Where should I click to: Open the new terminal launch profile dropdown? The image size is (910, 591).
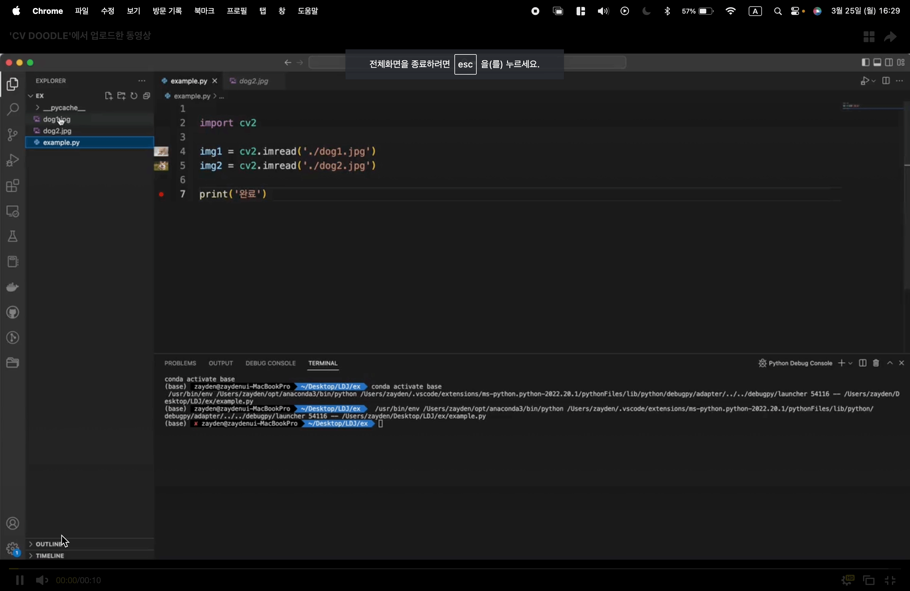click(x=851, y=363)
